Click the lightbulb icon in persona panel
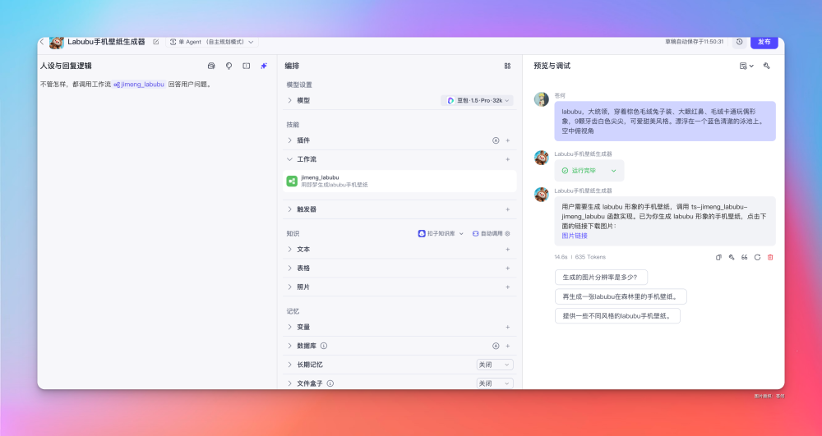Screen dimensions: 822x436 (229, 66)
